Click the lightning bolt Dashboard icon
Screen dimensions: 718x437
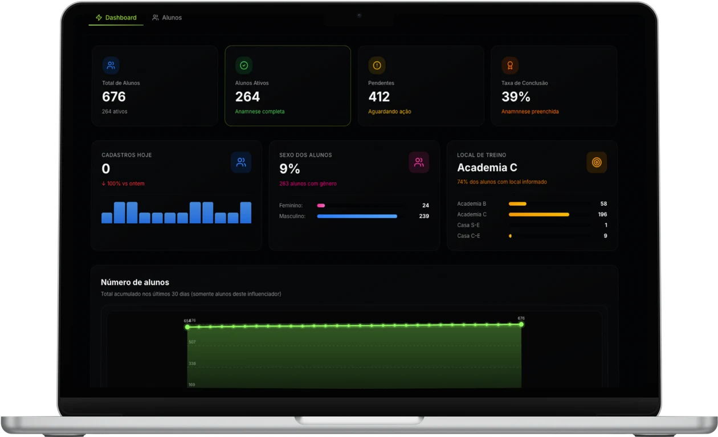pos(99,18)
